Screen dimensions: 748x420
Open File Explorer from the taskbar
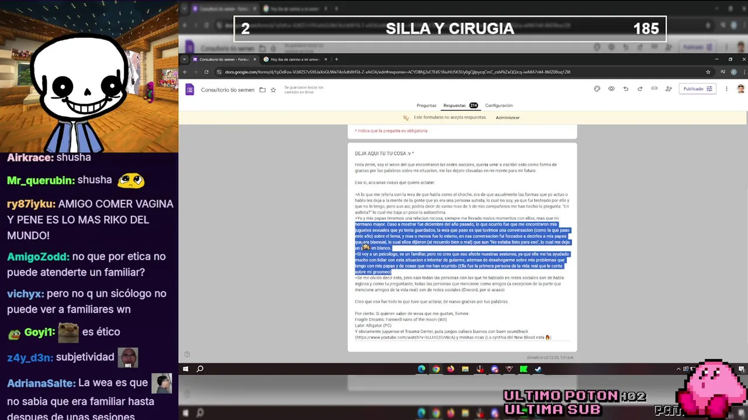click(465, 369)
